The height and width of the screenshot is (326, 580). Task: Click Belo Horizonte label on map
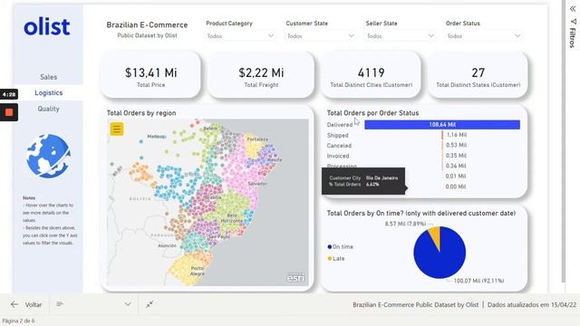[x=232, y=217]
